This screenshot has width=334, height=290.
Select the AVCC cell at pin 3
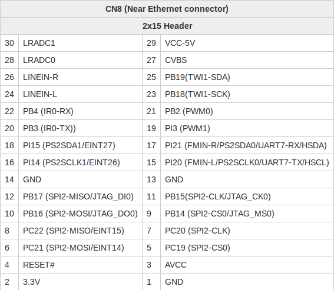coord(247,265)
